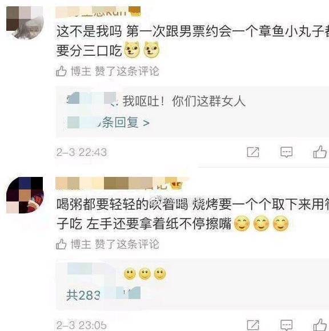Open the reply with three smiley emojis
This screenshot has height=331, width=329.
point(117,273)
